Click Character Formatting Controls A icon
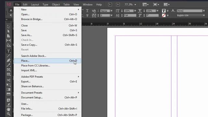 11,11
